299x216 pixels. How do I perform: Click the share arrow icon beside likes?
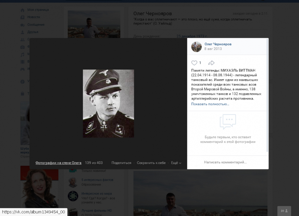click(x=211, y=63)
